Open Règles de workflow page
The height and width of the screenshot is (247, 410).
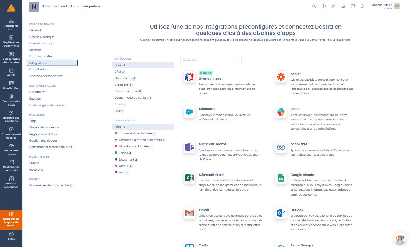click(x=43, y=134)
